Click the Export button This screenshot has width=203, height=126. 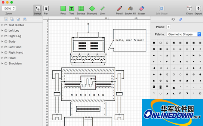[x=198, y=10]
